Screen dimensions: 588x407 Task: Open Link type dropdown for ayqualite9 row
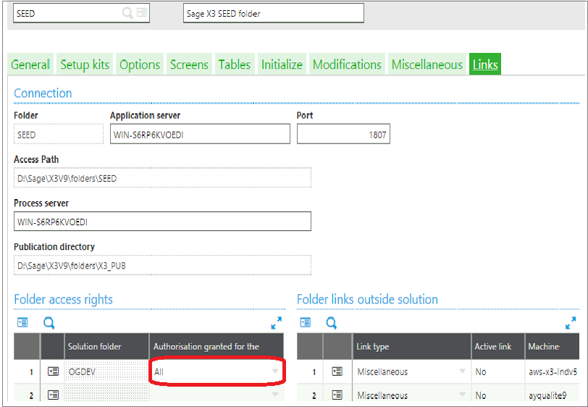click(x=462, y=394)
